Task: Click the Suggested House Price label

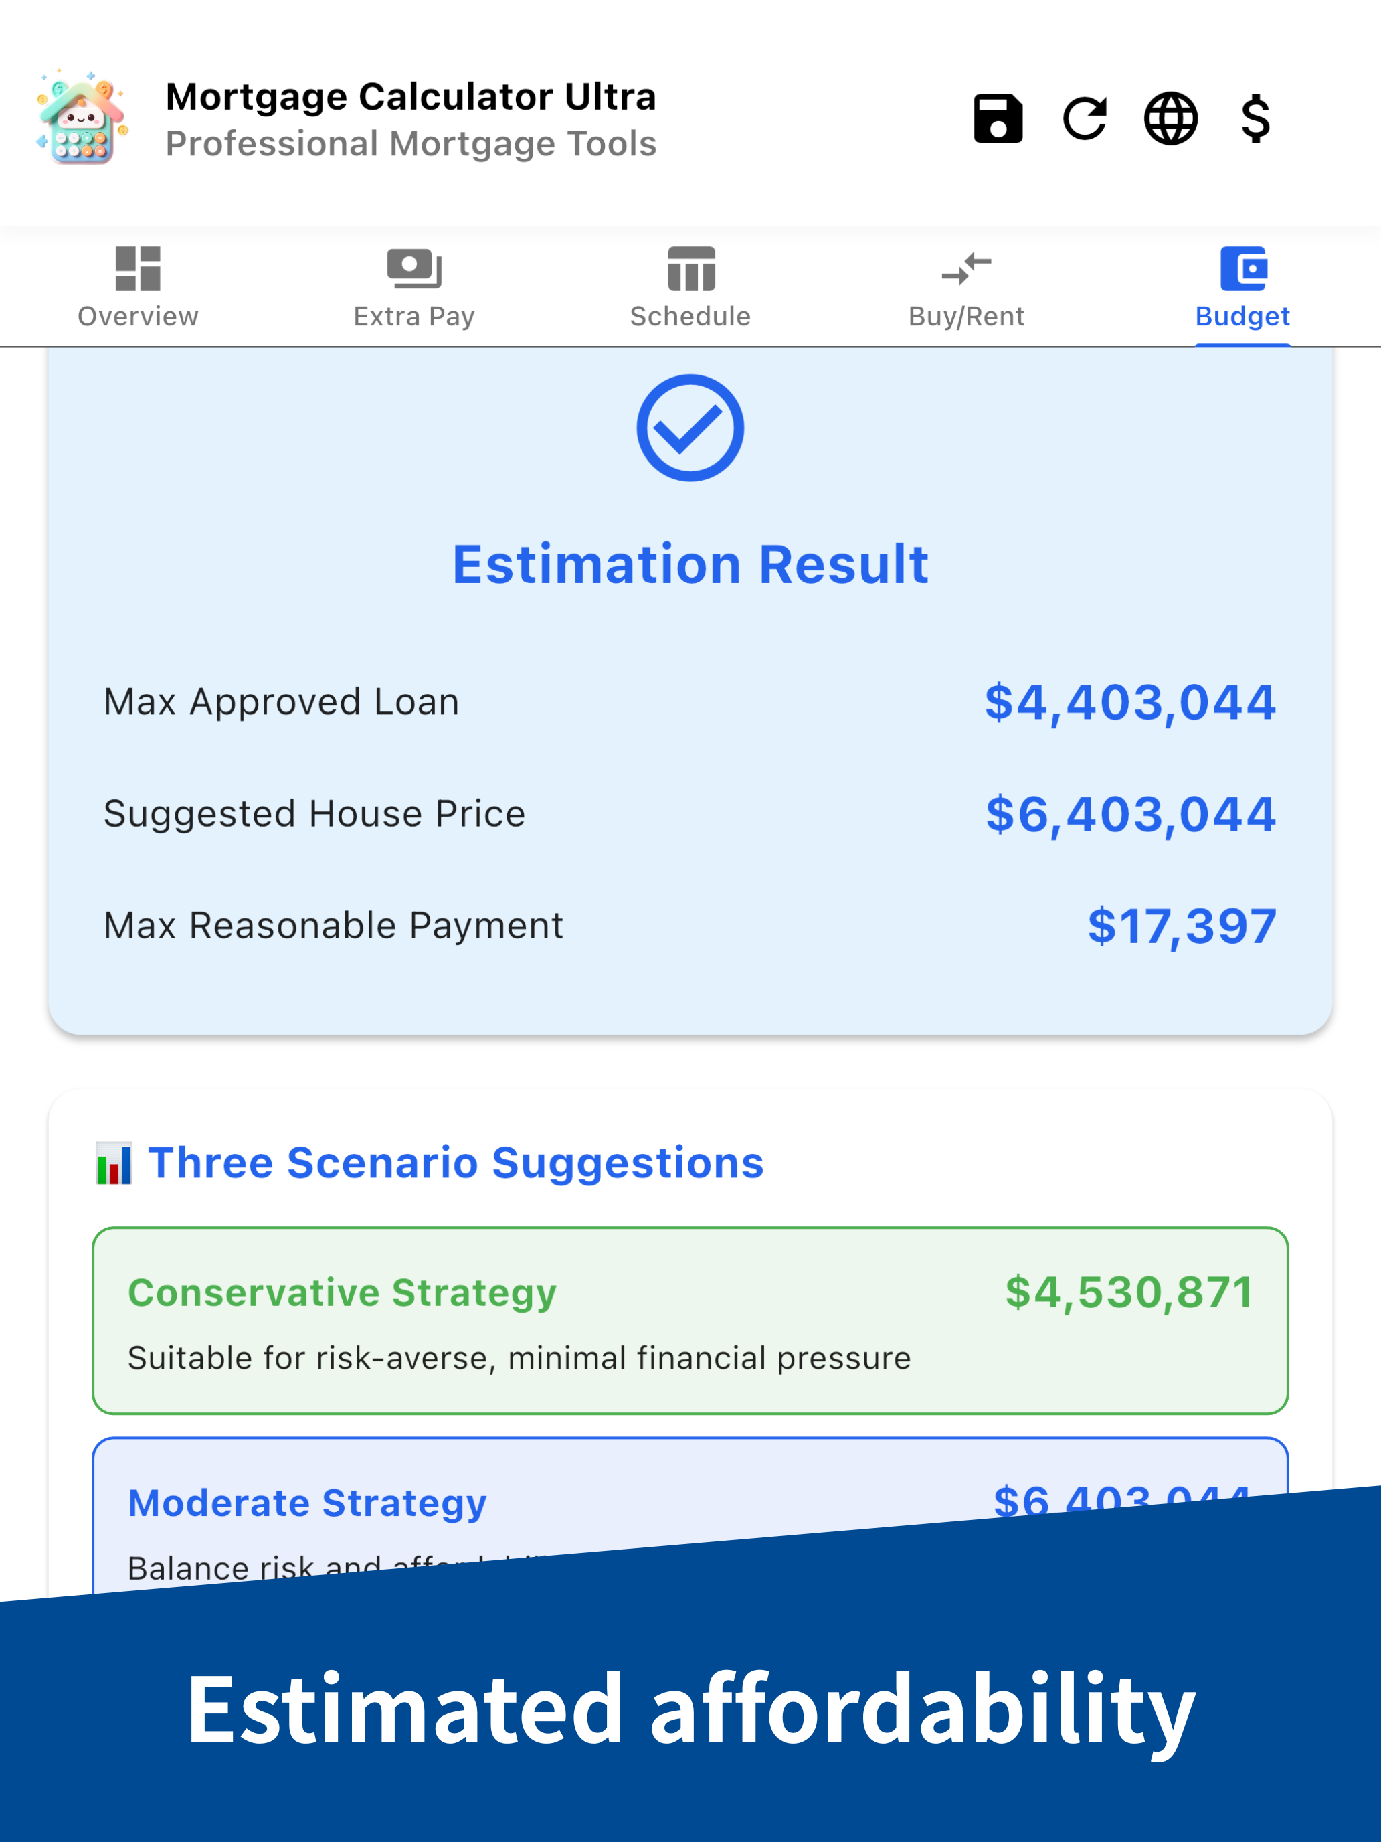Action: tap(314, 814)
